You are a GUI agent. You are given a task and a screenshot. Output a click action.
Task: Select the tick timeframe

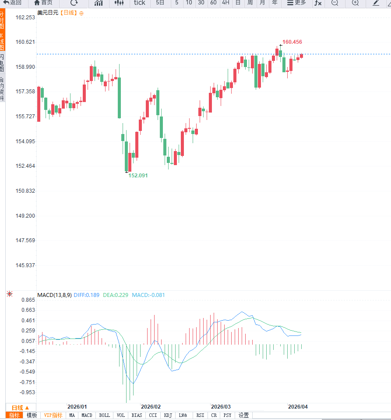tap(140, 3)
